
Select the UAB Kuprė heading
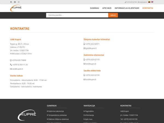(16, 39)
